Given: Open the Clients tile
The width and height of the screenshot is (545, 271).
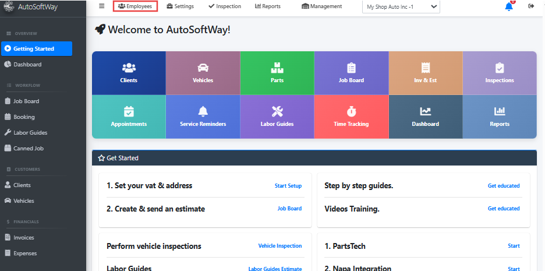Looking at the screenshot, I should tap(129, 73).
